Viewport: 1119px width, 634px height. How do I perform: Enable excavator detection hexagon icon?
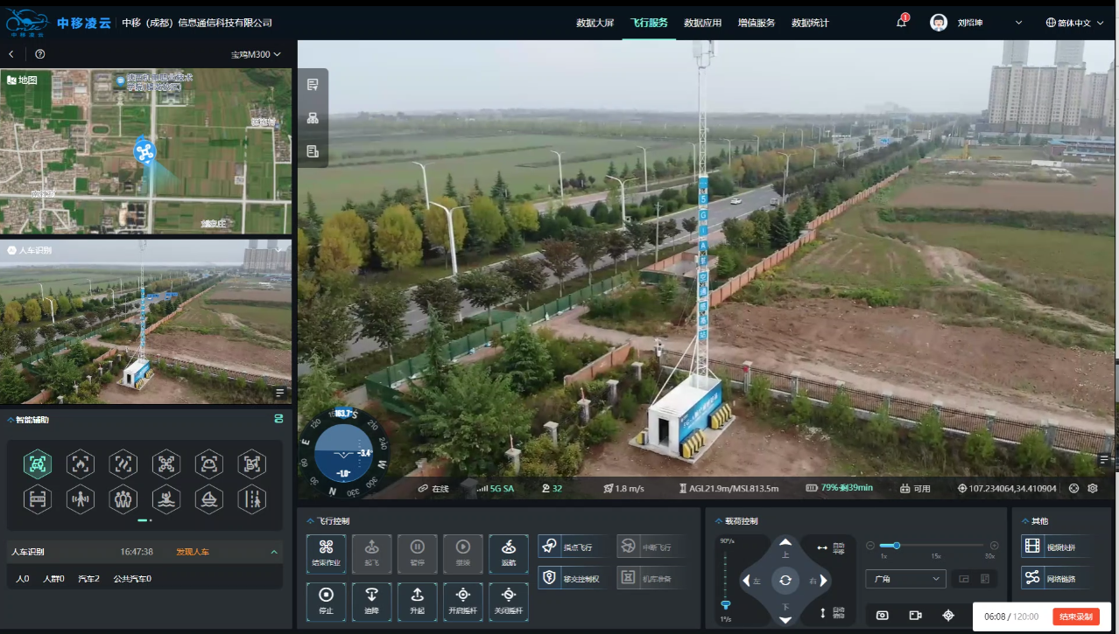pyautogui.click(x=252, y=464)
